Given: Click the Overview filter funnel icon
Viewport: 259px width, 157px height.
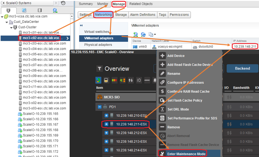Looking at the screenshot, I should 99,69.
